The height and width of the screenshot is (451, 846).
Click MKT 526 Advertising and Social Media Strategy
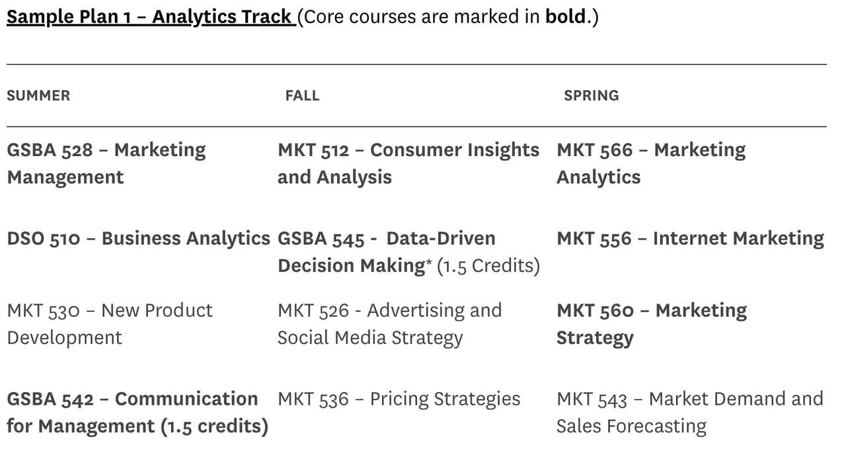(x=389, y=323)
